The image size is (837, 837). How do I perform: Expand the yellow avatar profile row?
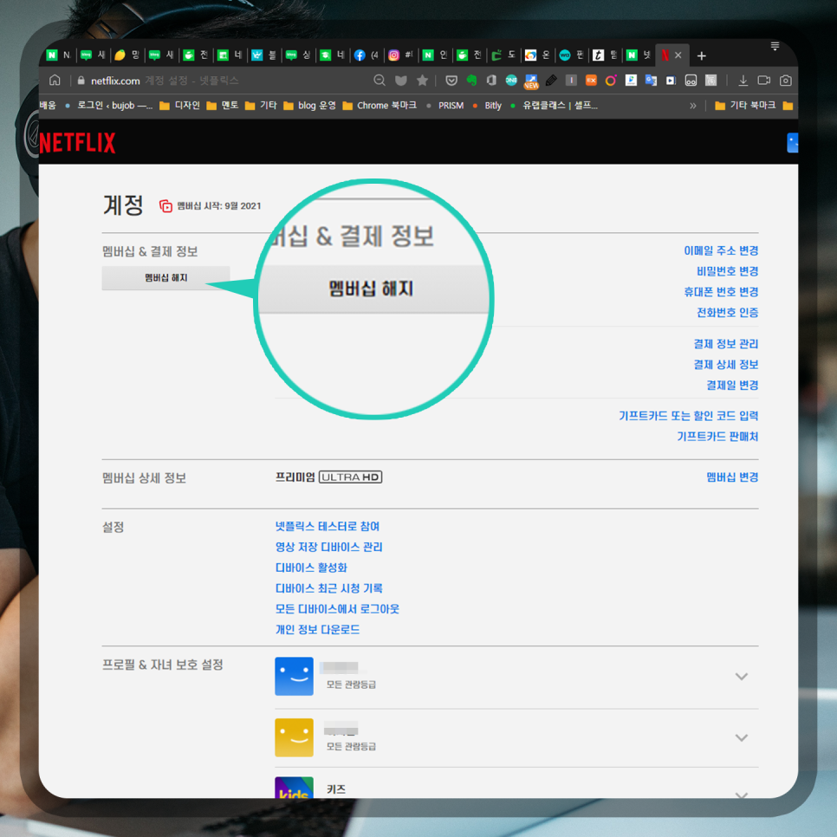pyautogui.click(x=741, y=737)
